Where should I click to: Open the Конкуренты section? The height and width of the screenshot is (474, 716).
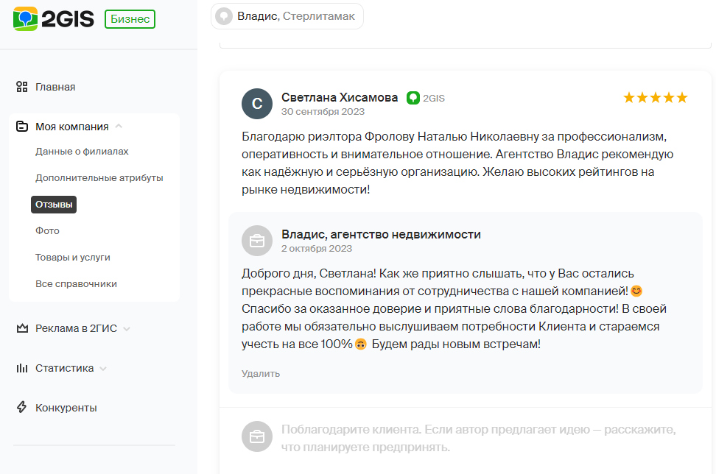pos(66,408)
